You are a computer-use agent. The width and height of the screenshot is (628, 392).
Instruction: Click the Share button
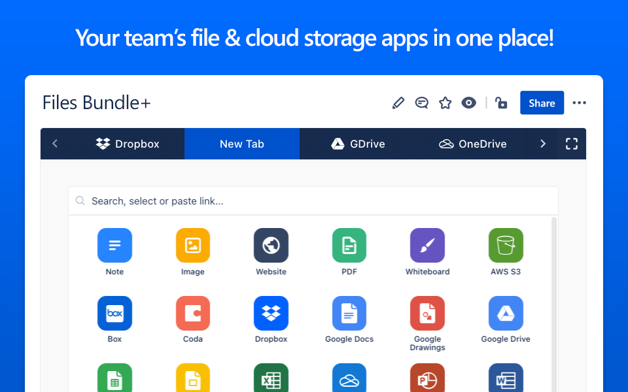[542, 103]
